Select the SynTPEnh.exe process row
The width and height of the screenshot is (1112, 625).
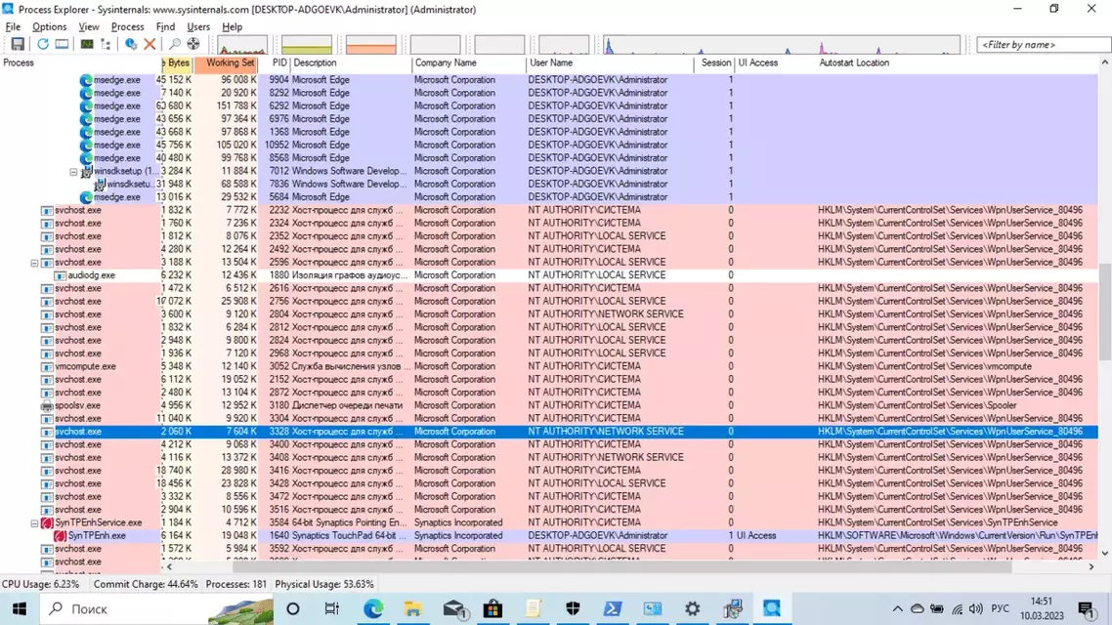point(549,536)
